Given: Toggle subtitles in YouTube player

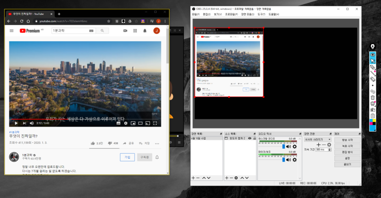Looking at the screenshot, I should coord(118,123).
